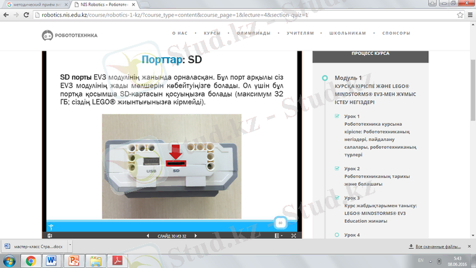The height and width of the screenshot is (268, 476).
Task: Expand Модуль 1 circle marker
Action: click(324, 78)
